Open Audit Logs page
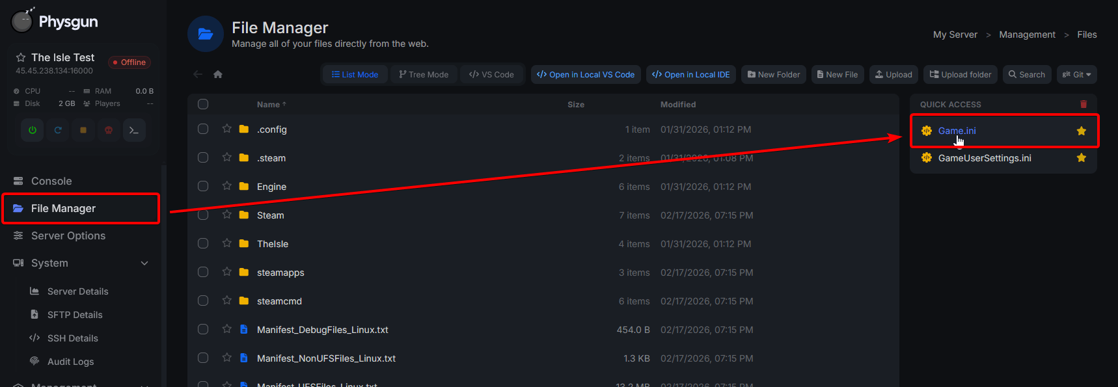Screen dimensions: 1118x387 tap(70, 362)
